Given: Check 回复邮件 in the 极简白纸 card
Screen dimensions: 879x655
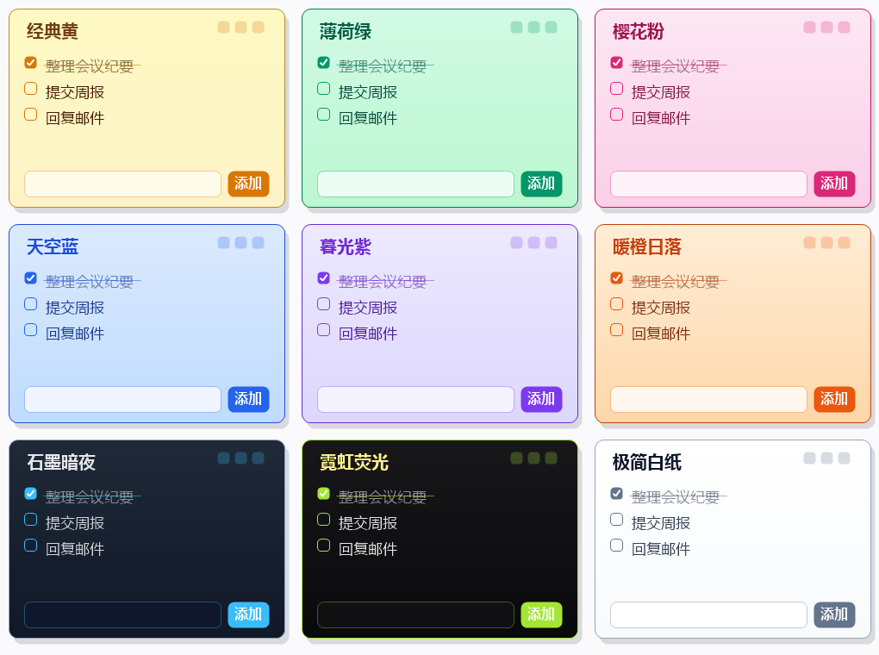Looking at the screenshot, I should click(617, 545).
